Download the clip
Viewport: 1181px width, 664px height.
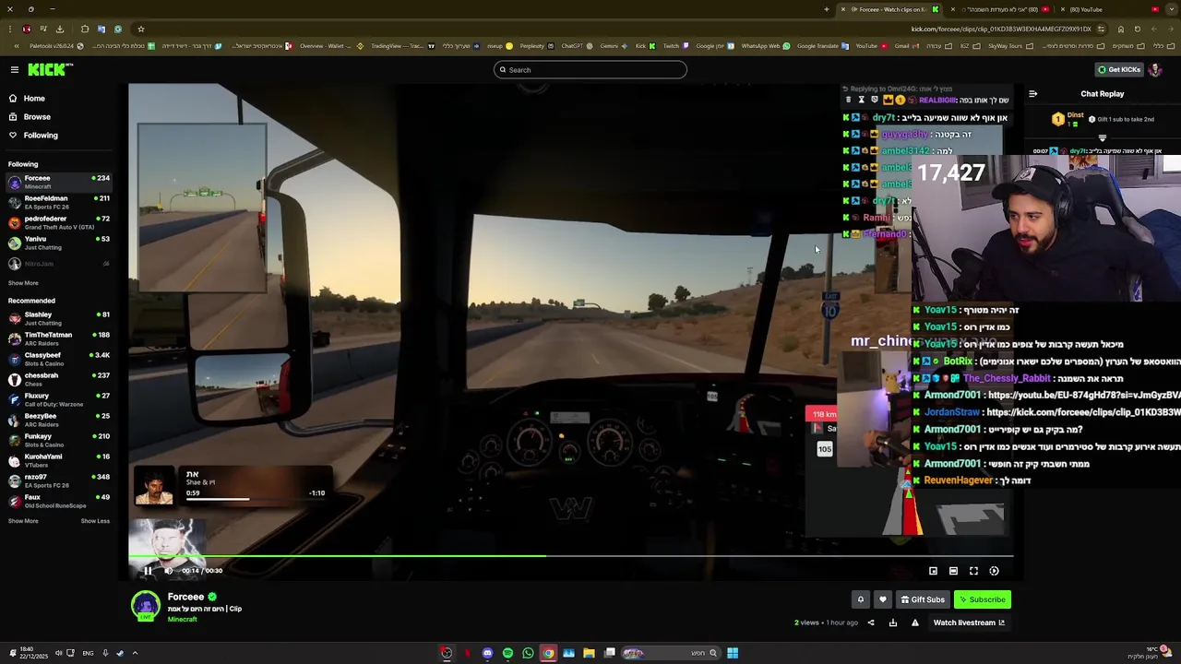[x=892, y=622]
